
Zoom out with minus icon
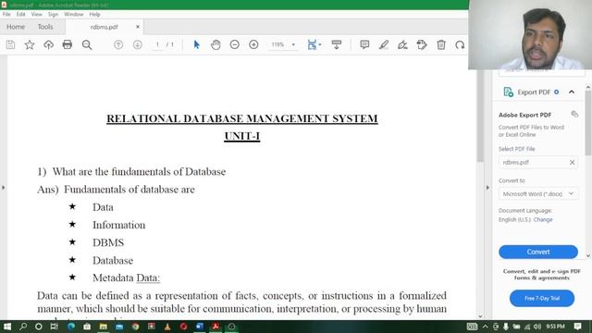234,44
